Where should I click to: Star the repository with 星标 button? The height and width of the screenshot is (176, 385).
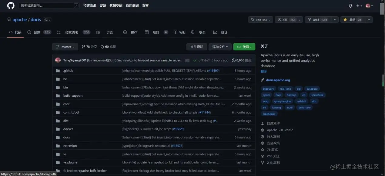[x=352, y=20]
